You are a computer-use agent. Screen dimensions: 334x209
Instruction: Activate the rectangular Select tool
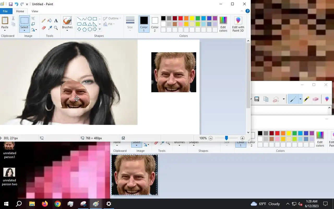click(x=24, y=21)
